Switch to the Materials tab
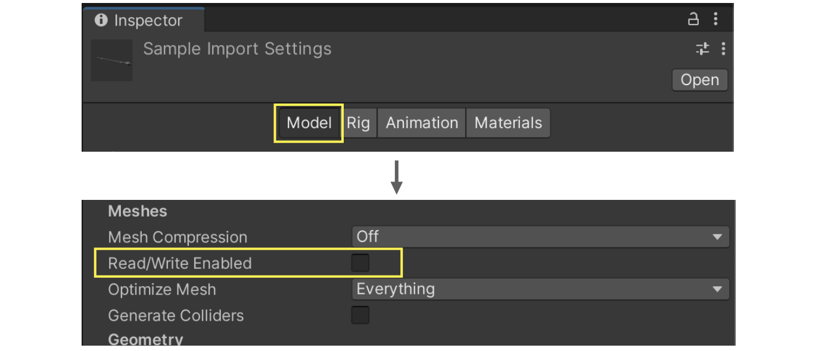Viewport: 834px width, 351px height. click(508, 123)
